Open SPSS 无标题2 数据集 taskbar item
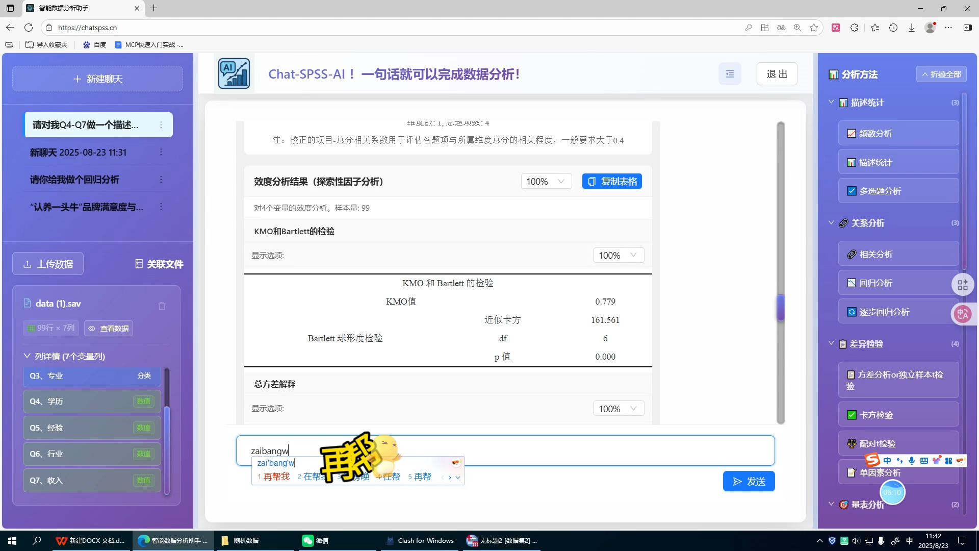979x551 pixels. coord(502,540)
